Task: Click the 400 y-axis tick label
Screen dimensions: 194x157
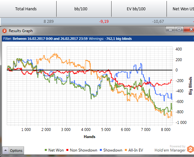Action: coord(179,49)
